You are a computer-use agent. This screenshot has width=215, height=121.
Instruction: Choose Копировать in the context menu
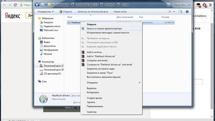pos(111,92)
